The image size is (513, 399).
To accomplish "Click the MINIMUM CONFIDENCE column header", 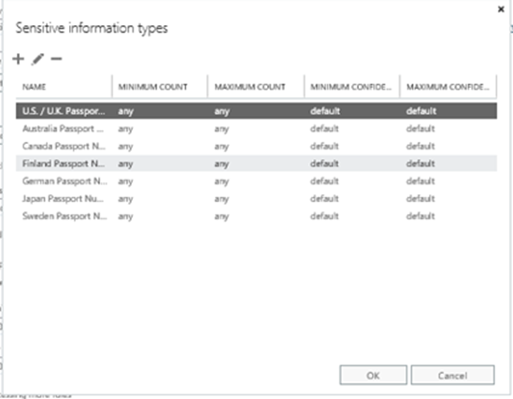I will (350, 87).
